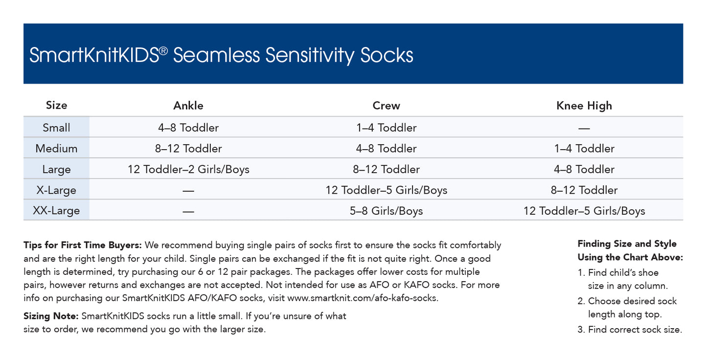Screen dimensions: 707x358
Task: Click the Tips for First Time Buyers heading
Action: tap(83, 245)
